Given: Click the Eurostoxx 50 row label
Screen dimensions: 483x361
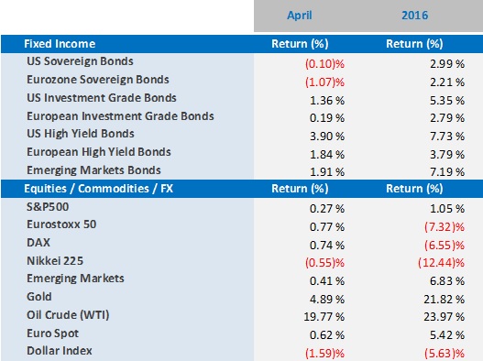Looking at the screenshot, I should click(61, 224).
